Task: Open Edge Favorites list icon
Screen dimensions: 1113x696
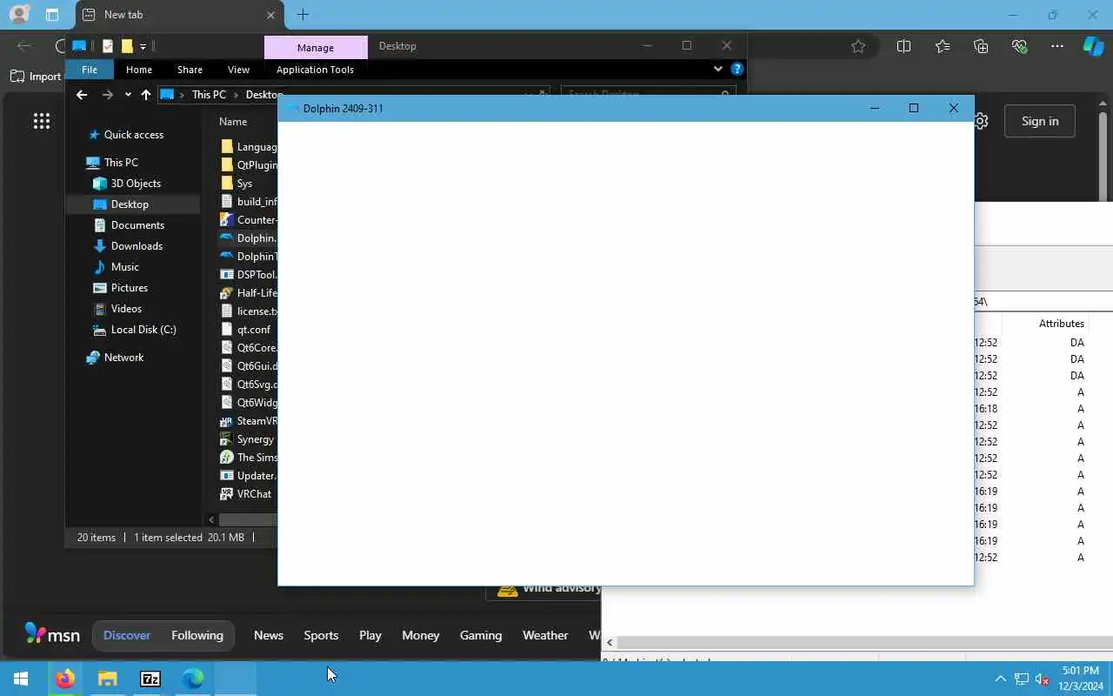Action: pyautogui.click(x=943, y=46)
